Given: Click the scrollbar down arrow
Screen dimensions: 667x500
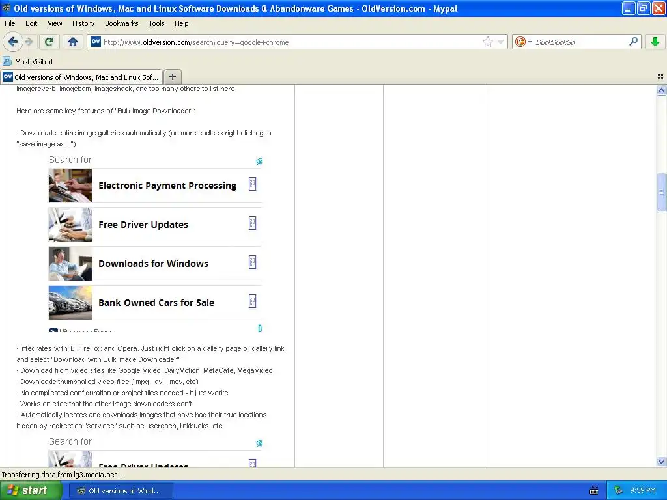Looking at the screenshot, I should [x=661, y=462].
